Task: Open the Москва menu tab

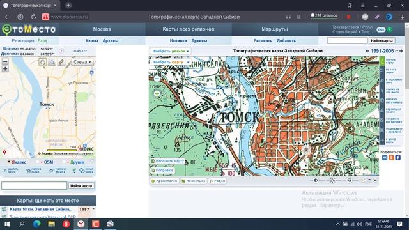Action: pyautogui.click(x=102, y=29)
